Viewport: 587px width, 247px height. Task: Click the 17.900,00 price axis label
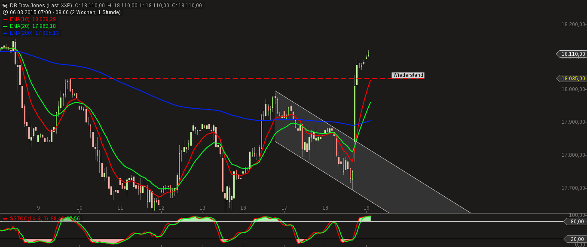[x=574, y=122]
